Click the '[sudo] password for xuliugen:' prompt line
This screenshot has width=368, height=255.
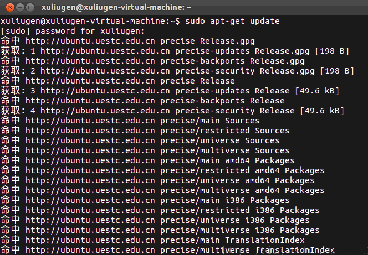pyautogui.click(x=73, y=31)
